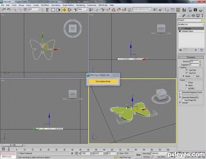
Task: Click the Segments spinner arrows
Action: click(200, 64)
